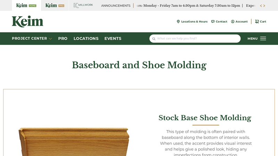Click the base shoe molding product image
Image resolution: width=278 pixels, height=156 pixels.
pos(74,141)
